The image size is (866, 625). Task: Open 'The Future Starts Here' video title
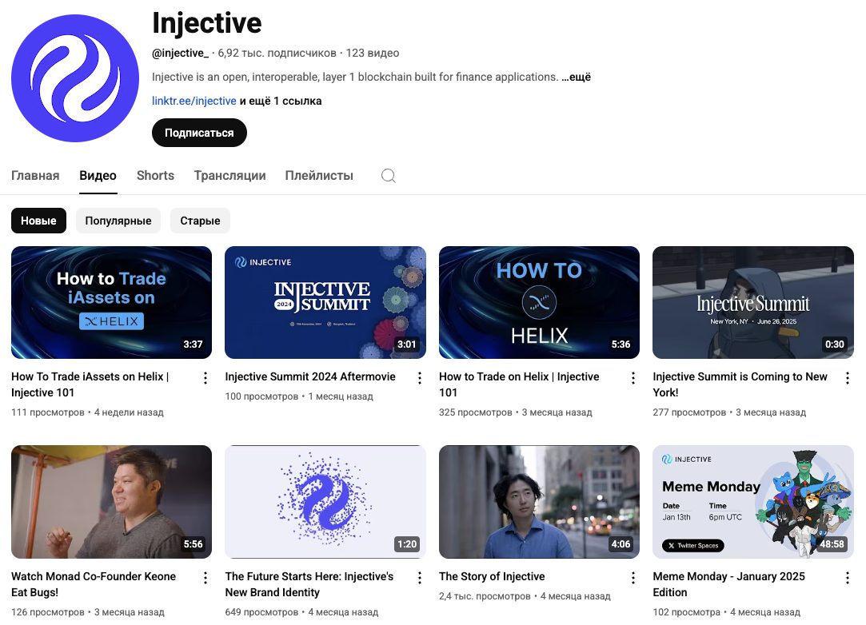[x=309, y=584]
